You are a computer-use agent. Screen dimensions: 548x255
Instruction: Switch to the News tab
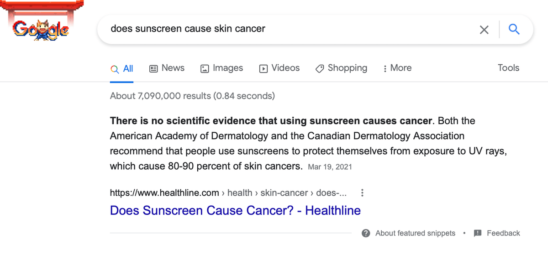(173, 68)
